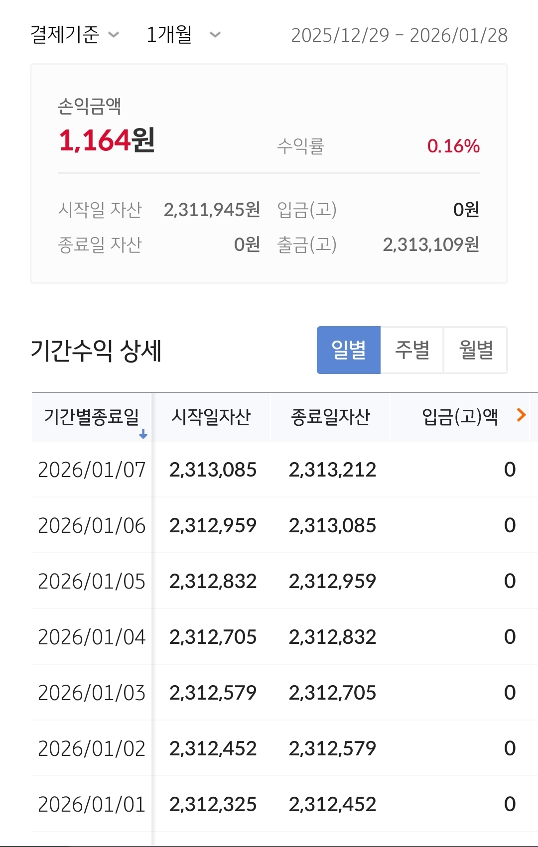The height and width of the screenshot is (847, 538).
Task: Expand the 1개월 period selector
Action: 183,35
